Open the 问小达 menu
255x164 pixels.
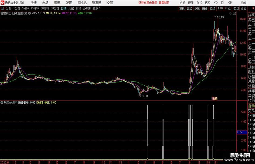point(82,3)
